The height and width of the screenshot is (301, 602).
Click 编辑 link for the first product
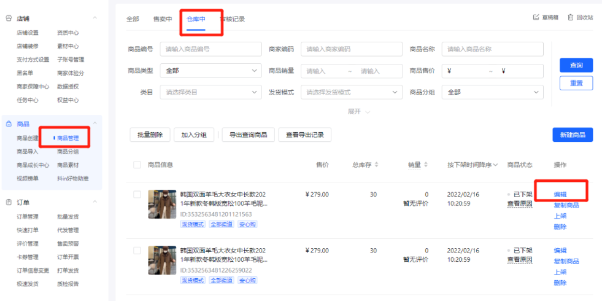(560, 194)
